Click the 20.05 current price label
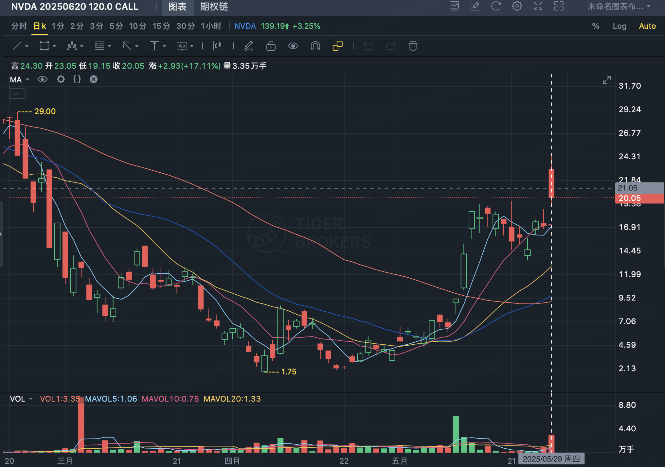665x467 pixels. point(639,198)
